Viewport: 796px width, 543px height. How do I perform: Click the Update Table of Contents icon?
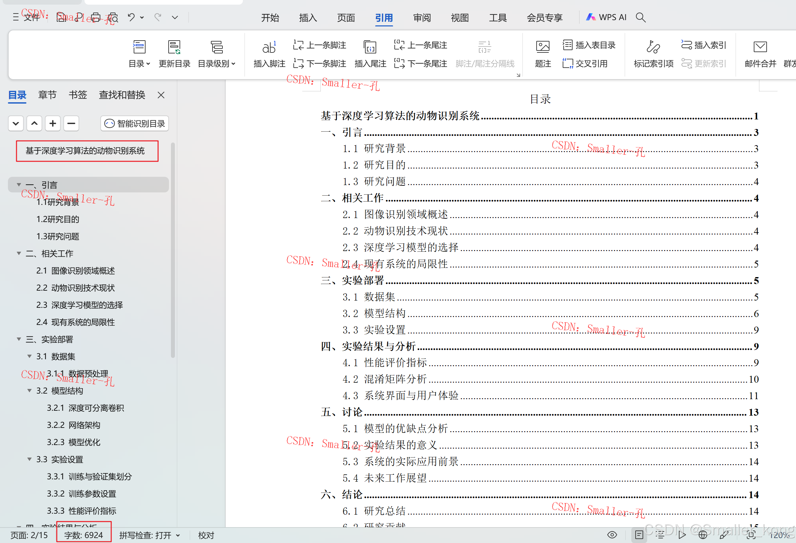(174, 48)
